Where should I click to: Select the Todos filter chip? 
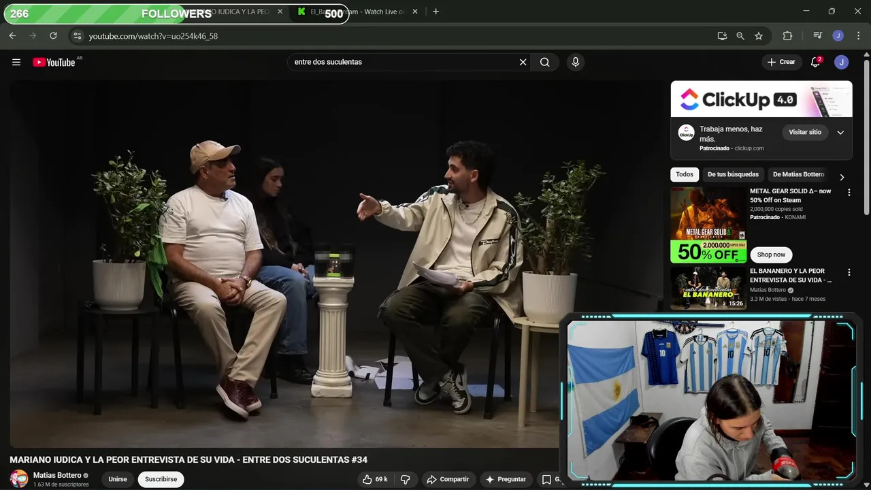(x=685, y=174)
